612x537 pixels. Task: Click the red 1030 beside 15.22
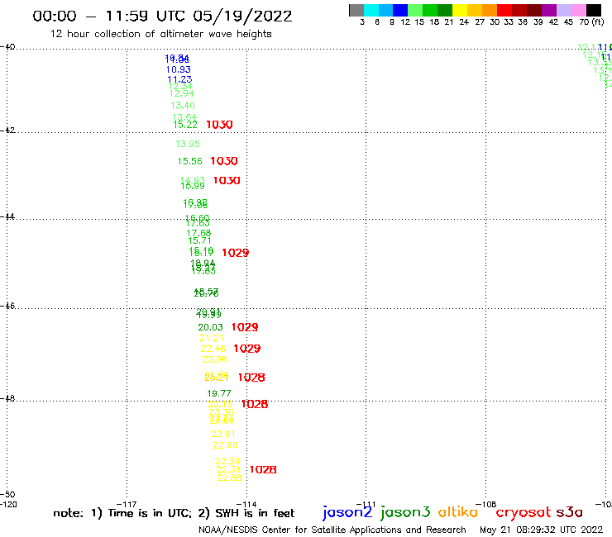click(x=219, y=125)
